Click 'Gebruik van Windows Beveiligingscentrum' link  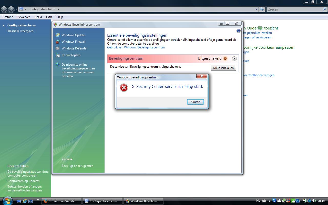[136, 47]
